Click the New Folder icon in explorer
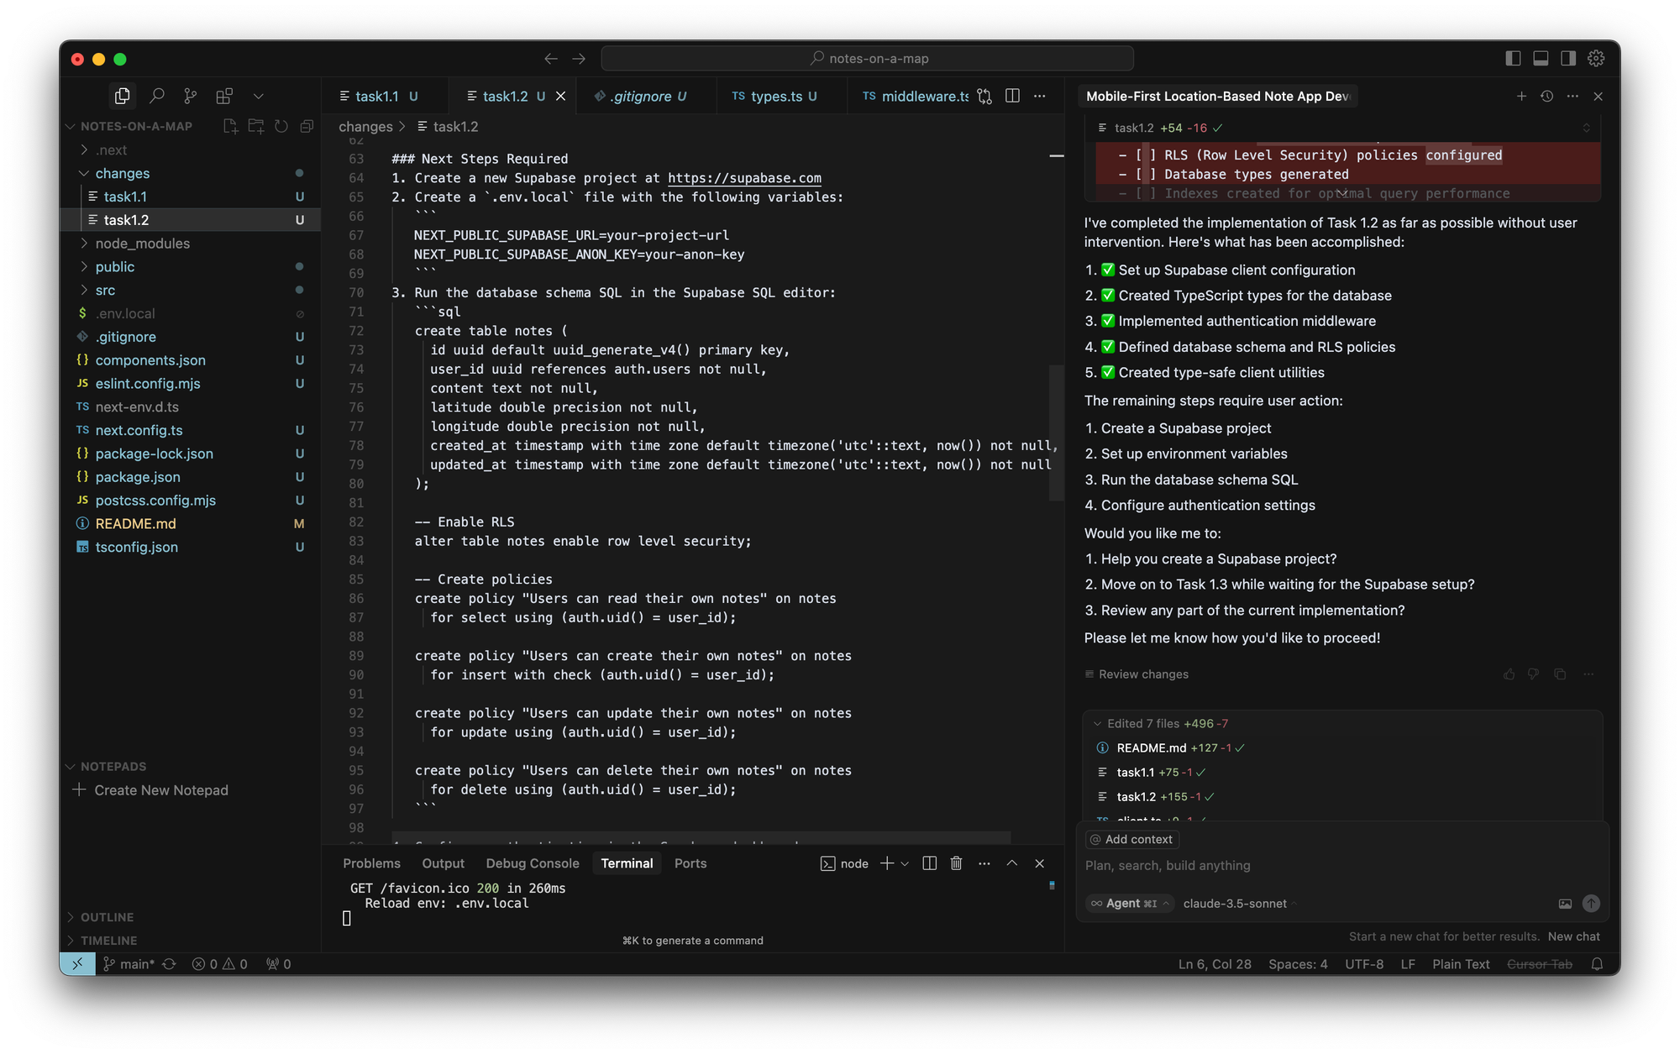The width and height of the screenshot is (1680, 1054). pyautogui.click(x=256, y=126)
